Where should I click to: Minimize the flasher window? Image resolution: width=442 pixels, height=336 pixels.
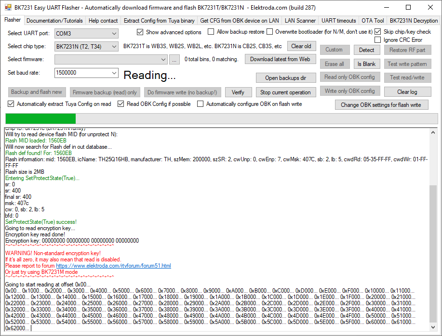tap(386, 7)
